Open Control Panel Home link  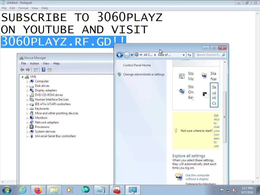click(137, 65)
